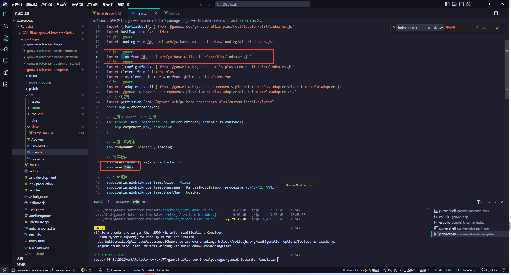Open the terminal split dropdown arrow
Viewport: 511px width, 275px height.
483,202
